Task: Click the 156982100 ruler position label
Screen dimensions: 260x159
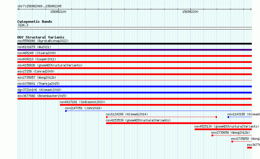Action: [58, 12]
